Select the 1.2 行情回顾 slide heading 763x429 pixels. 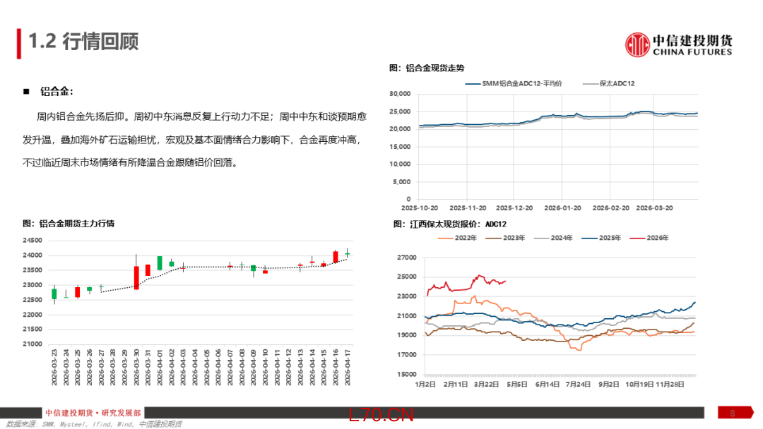[83, 42]
